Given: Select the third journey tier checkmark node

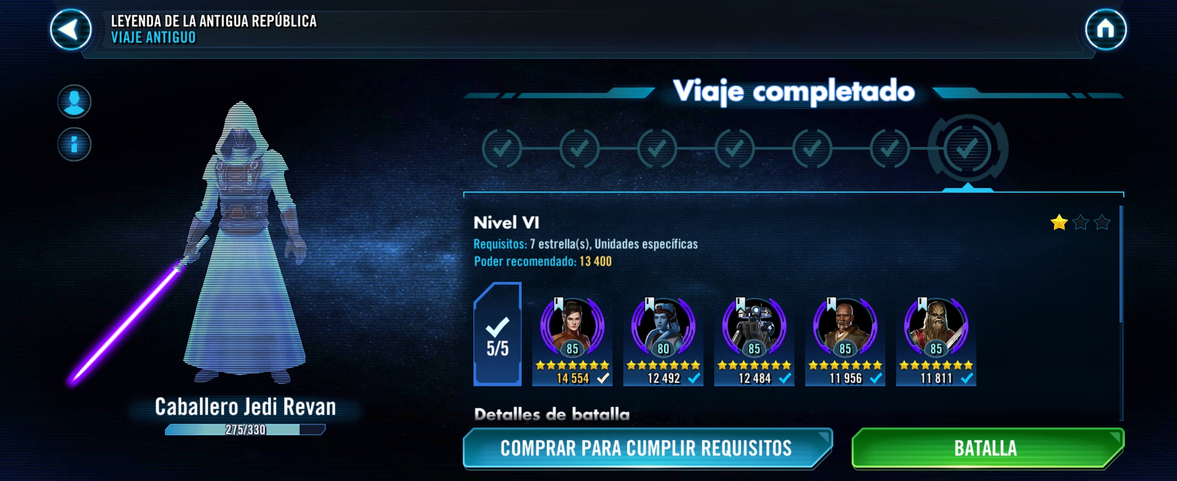Looking at the screenshot, I should (657, 148).
